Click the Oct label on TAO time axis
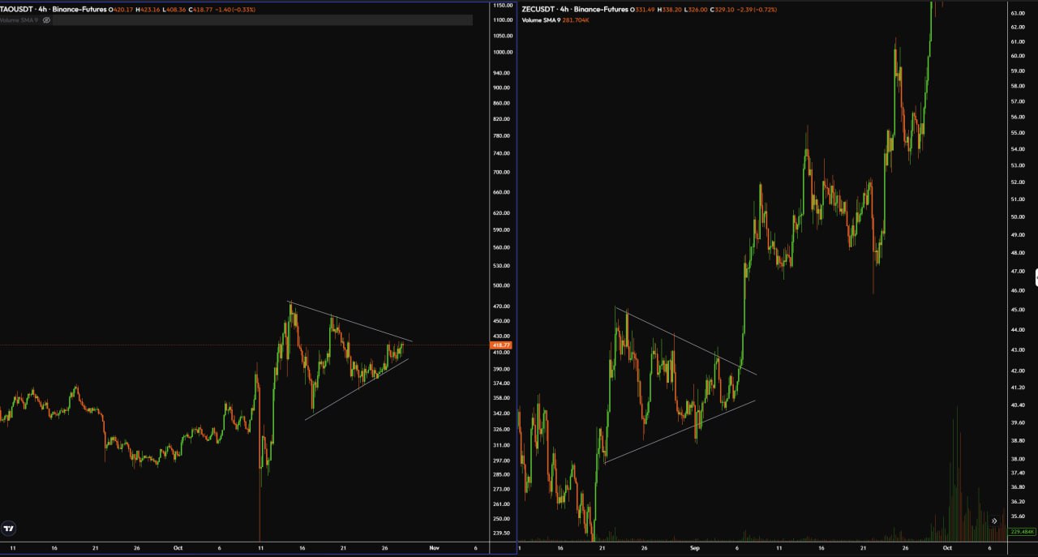The width and height of the screenshot is (1038, 557). click(x=178, y=548)
